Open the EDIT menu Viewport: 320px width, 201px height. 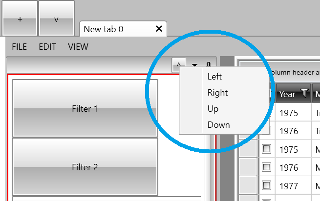(x=47, y=47)
